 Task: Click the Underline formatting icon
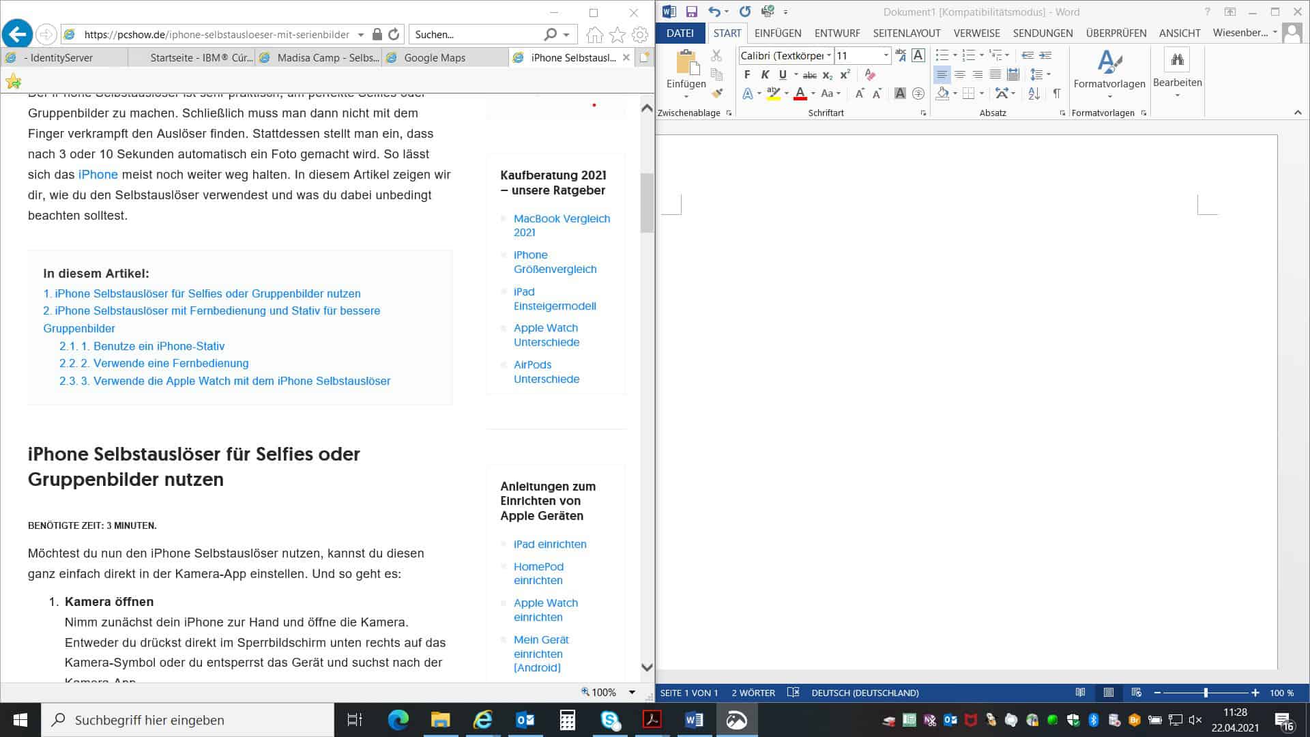pos(782,74)
